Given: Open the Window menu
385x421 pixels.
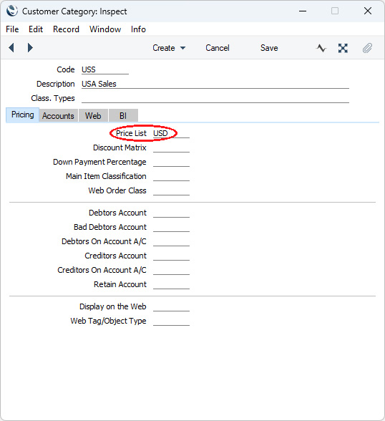Looking at the screenshot, I should pos(105,29).
